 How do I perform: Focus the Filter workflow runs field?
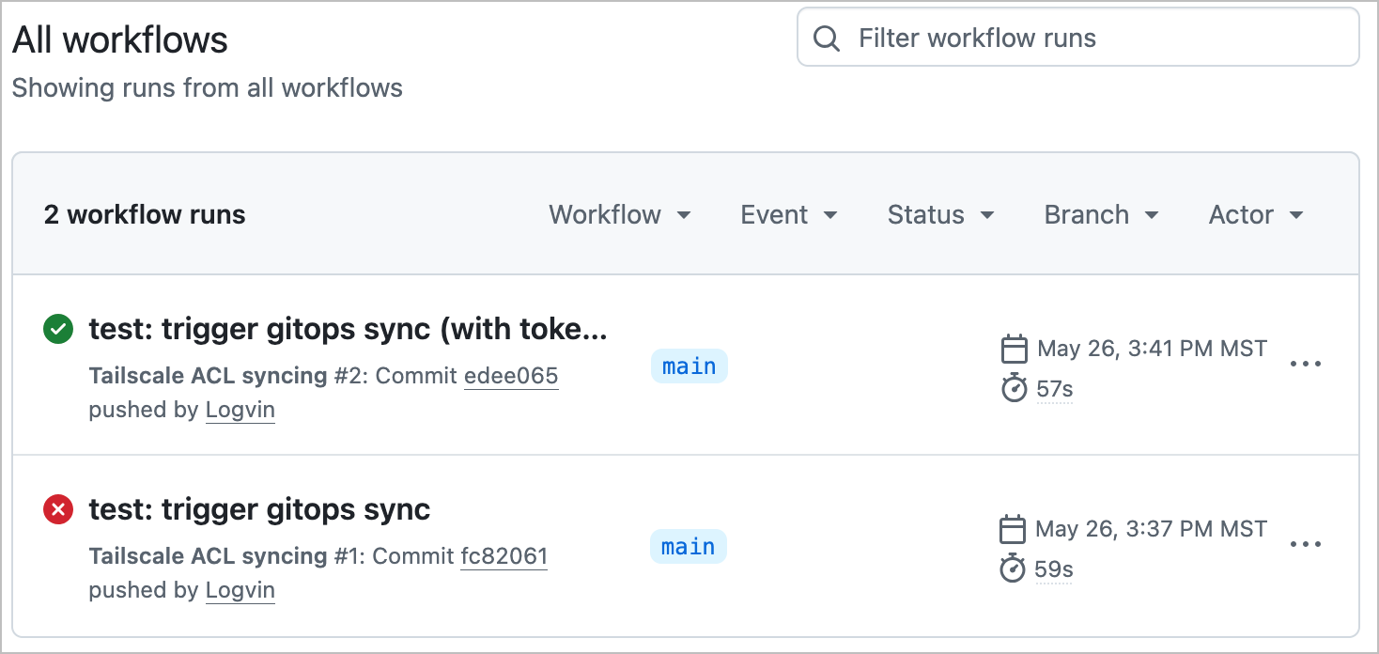(1078, 38)
